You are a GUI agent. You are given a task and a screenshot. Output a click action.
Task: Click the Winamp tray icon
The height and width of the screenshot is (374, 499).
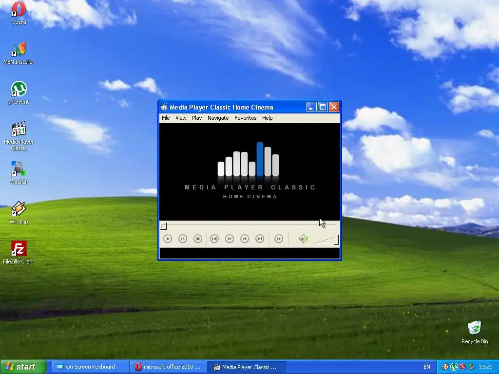[x=445, y=367]
